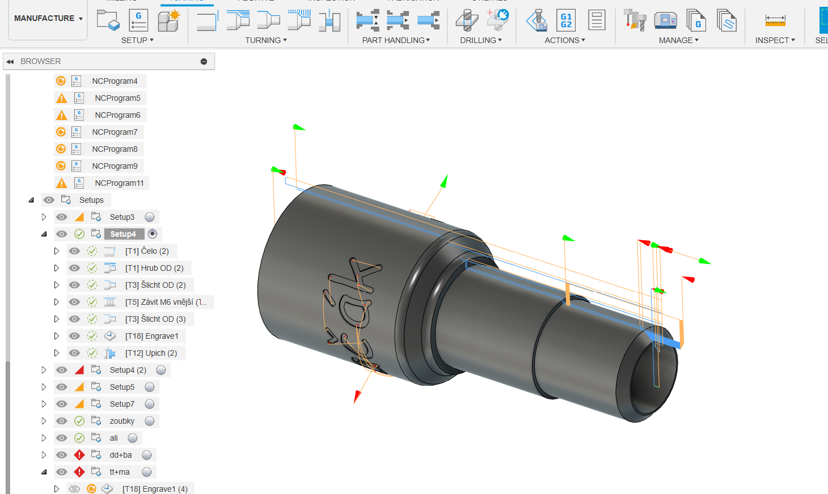Viewport: 828px width, 494px height.
Task: Collapse the Setups folder
Action: (31, 200)
